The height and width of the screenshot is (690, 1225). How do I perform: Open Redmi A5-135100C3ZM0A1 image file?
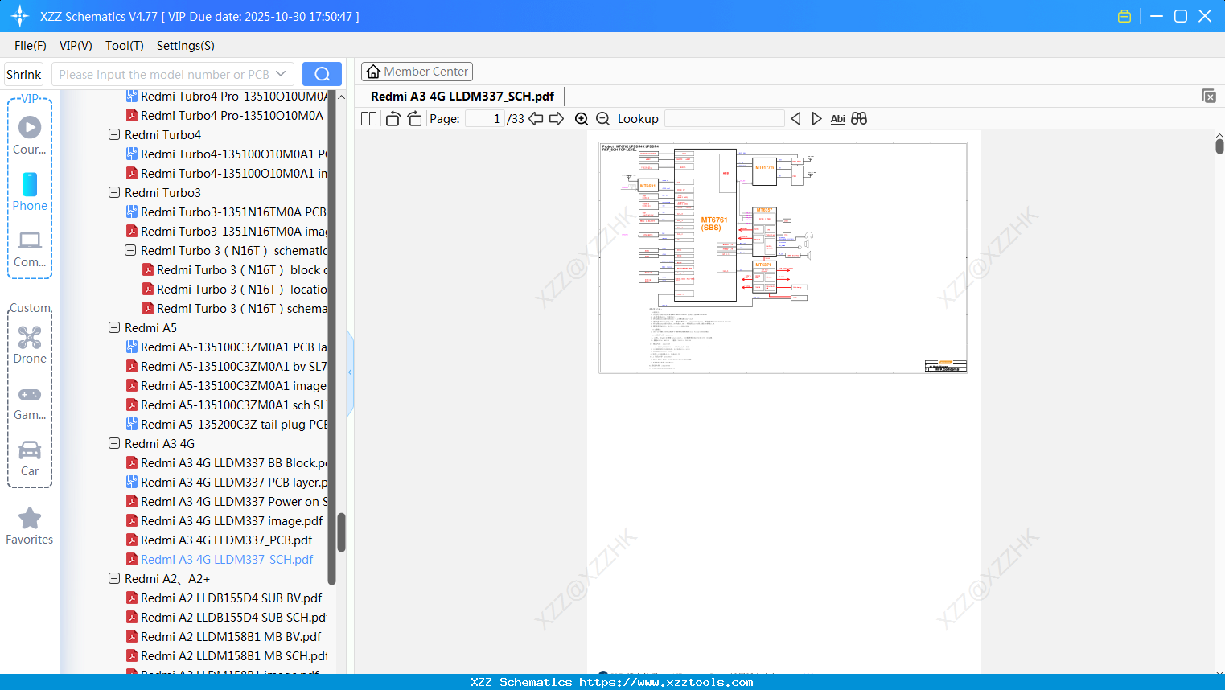pos(233,386)
